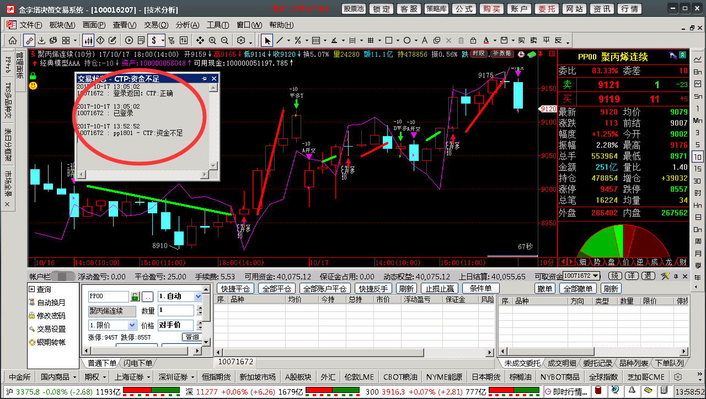Image resolution: width=706 pixels, height=399 pixels.
Task: Click the four-arrow move icon
Action: 200,40
